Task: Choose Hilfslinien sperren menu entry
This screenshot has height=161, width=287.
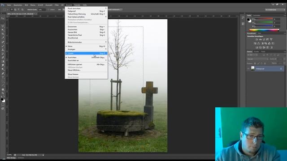Action: coord(86,64)
